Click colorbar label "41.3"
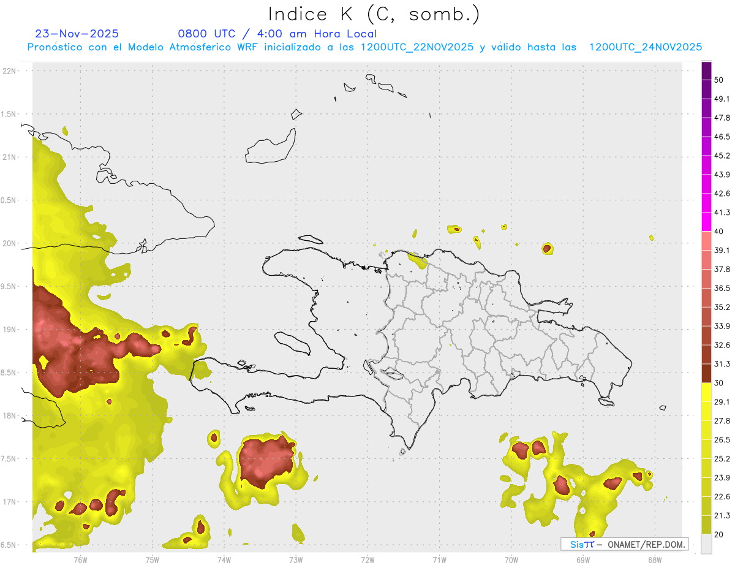 [x=722, y=213]
